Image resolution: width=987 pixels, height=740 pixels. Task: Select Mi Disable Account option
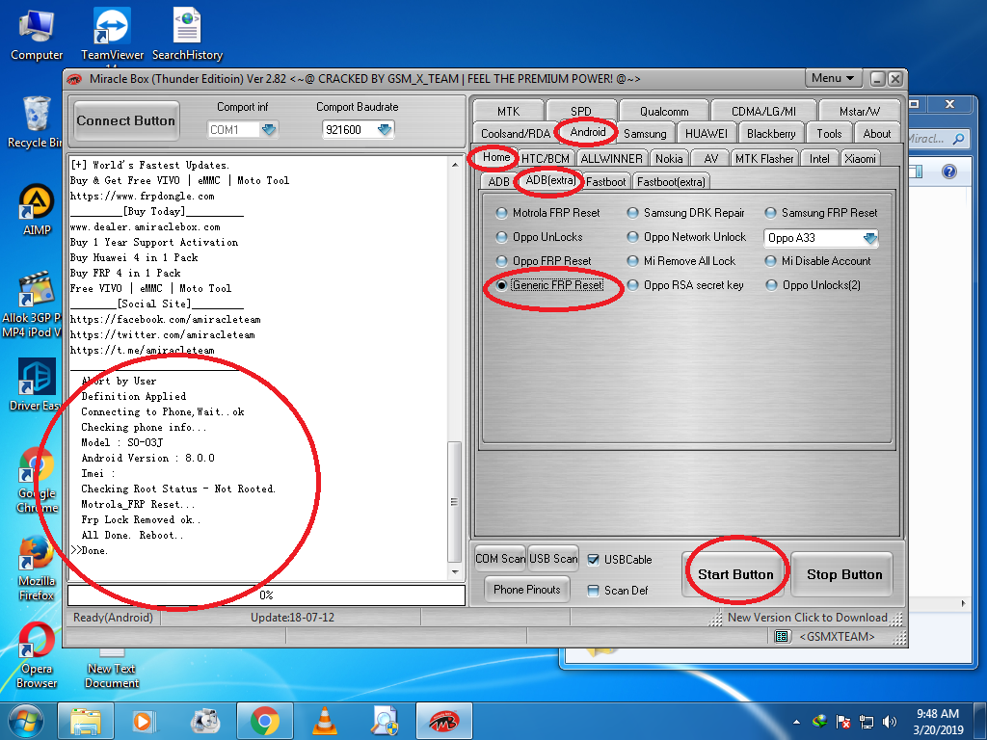tap(817, 260)
